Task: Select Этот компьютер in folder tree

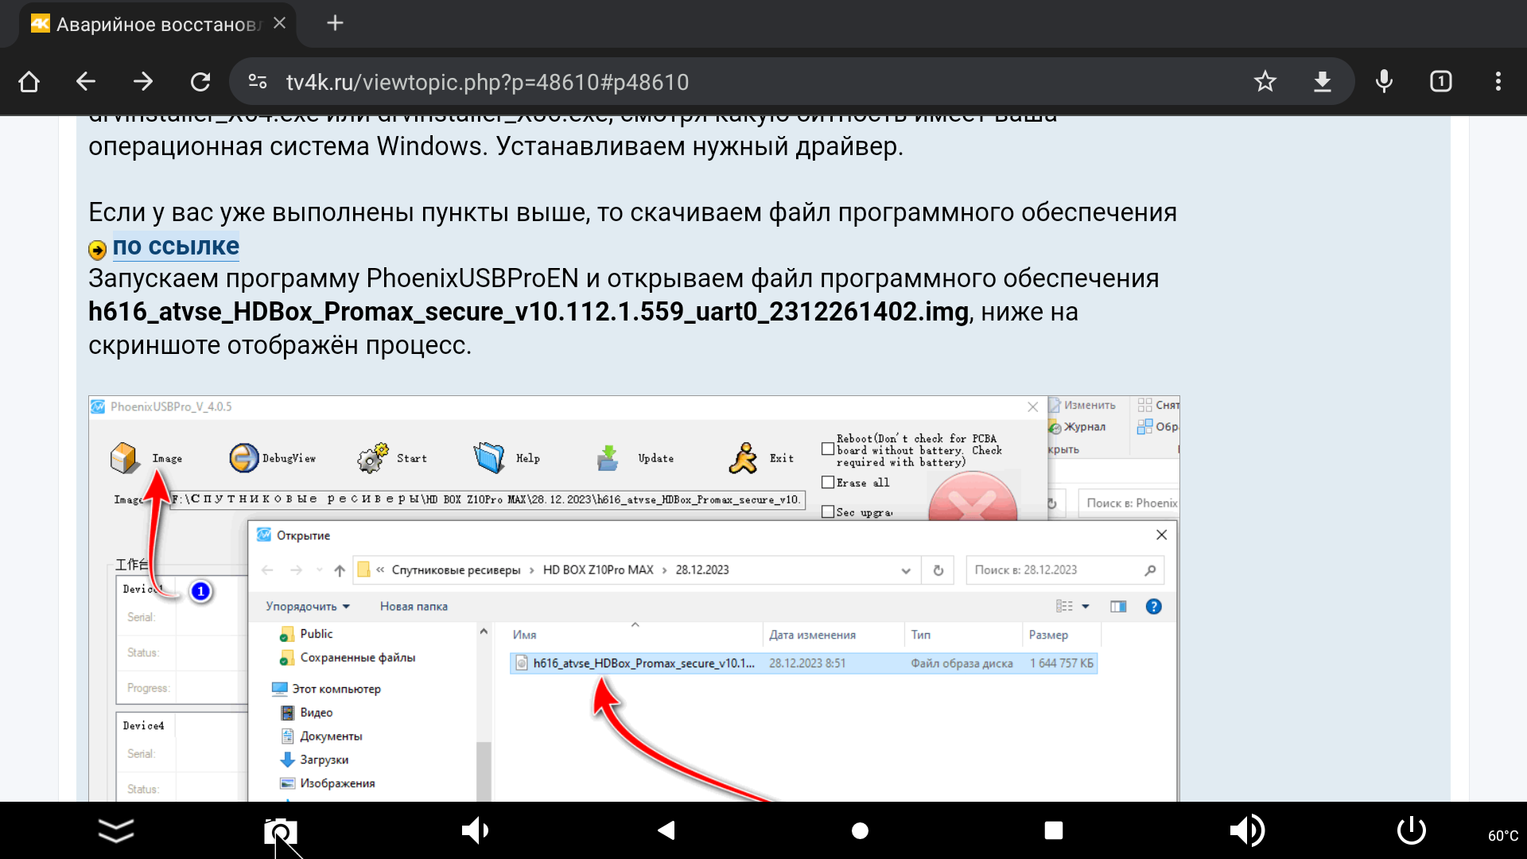Action: click(327, 689)
